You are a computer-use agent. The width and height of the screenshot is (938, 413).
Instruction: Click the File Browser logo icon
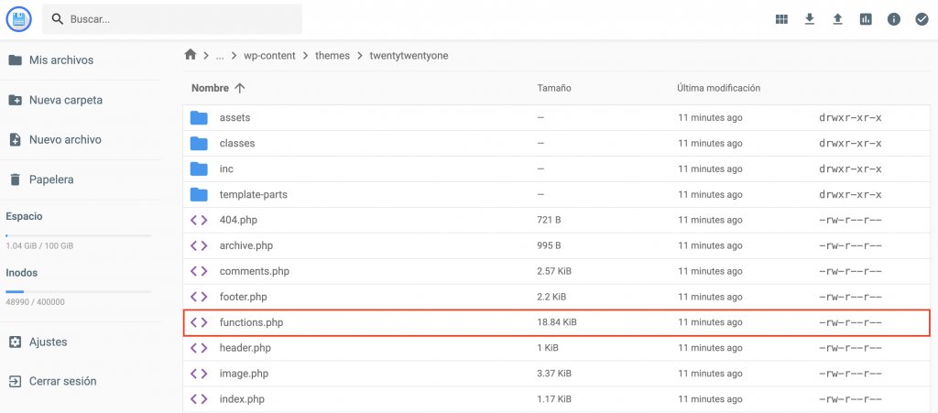pos(18,18)
